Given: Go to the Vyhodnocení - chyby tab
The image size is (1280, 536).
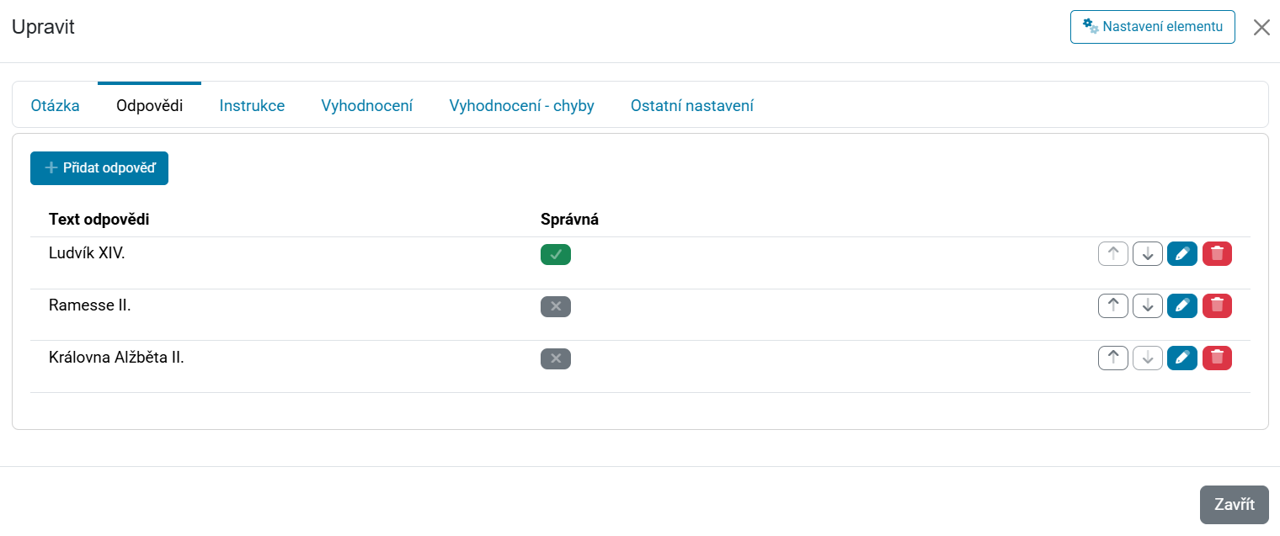Looking at the screenshot, I should pos(522,106).
